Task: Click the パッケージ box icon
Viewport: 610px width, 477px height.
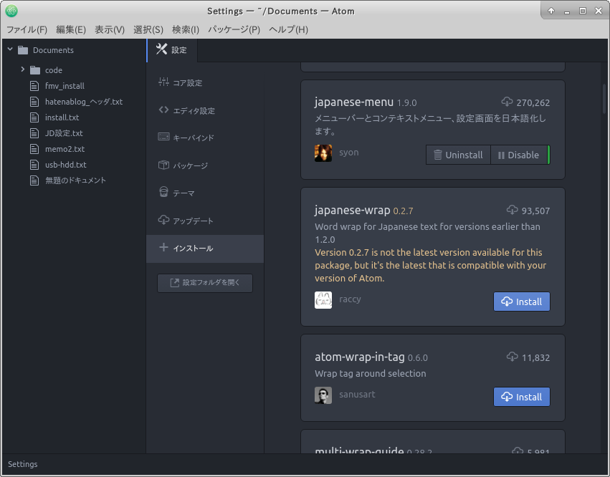Action: (163, 165)
